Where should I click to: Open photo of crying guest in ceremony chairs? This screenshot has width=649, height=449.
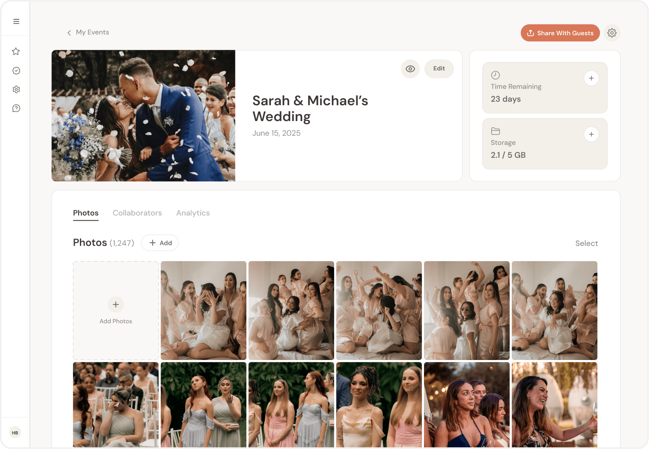coord(116,405)
